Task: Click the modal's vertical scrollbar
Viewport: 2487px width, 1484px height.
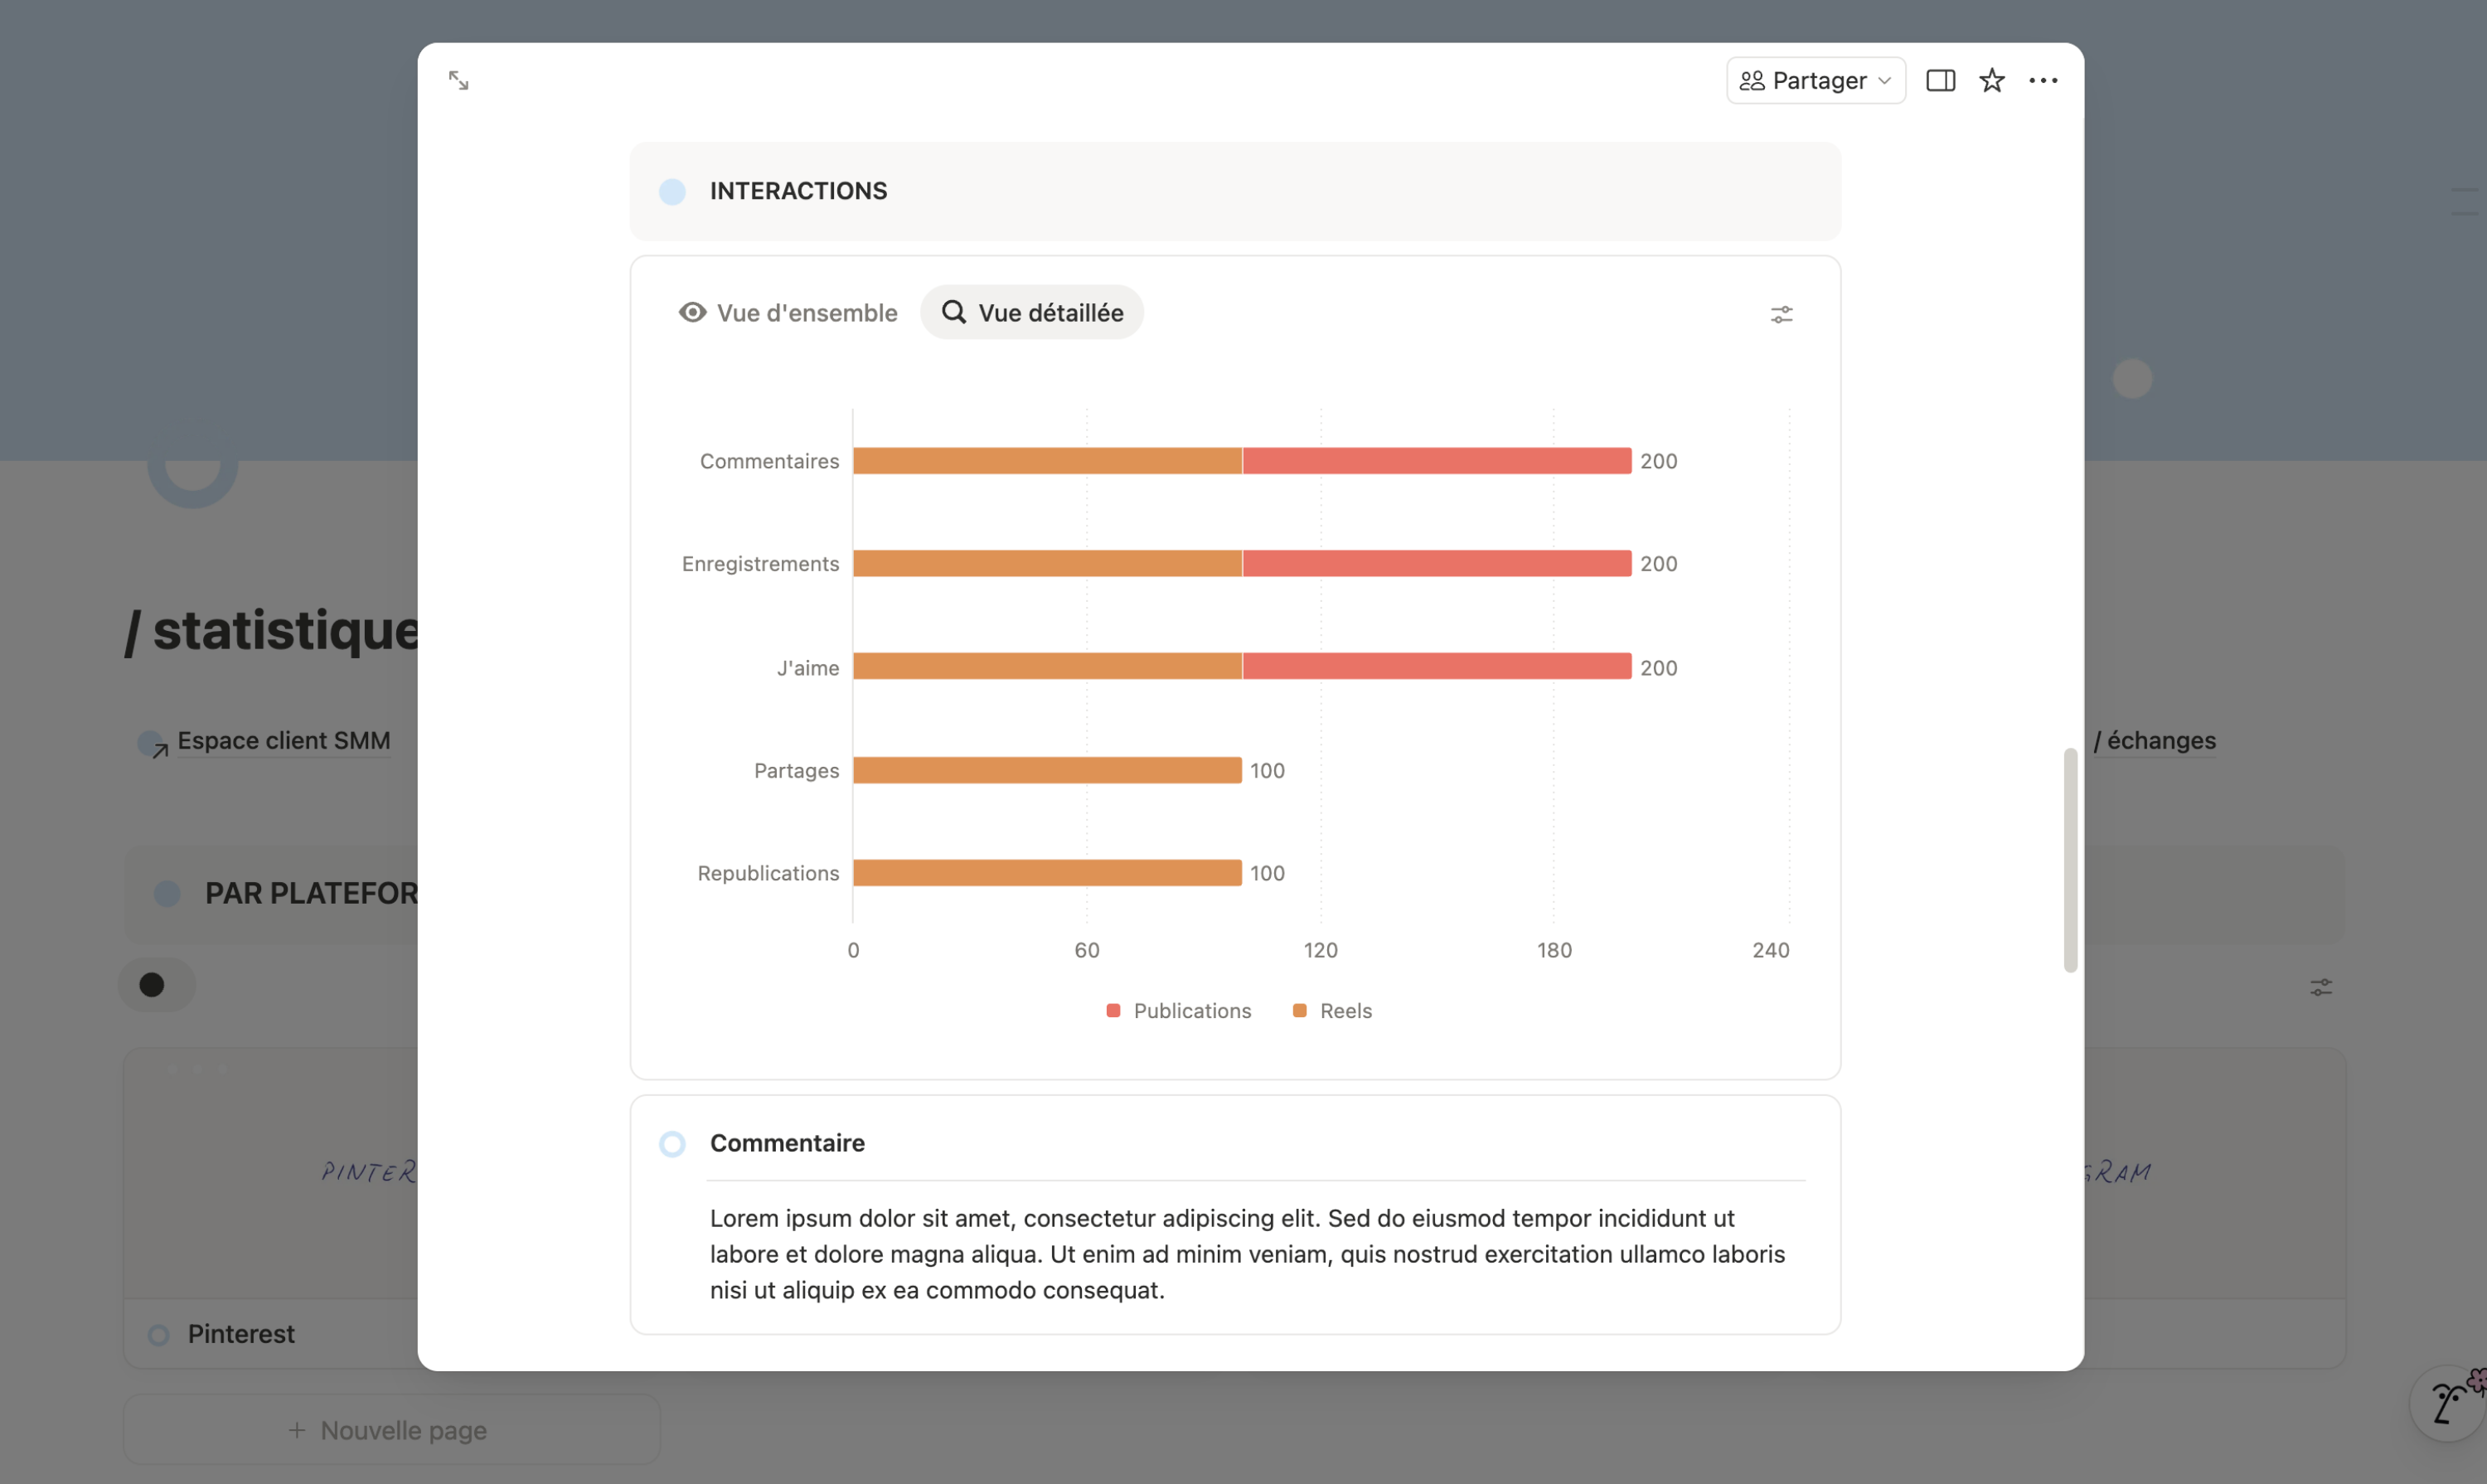Action: click(x=2070, y=860)
